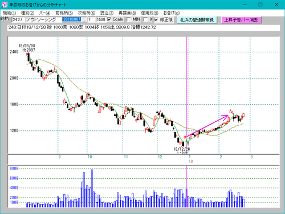Image resolution: width=285 pixels, height=214 pixels.
Task: Maximize the chart window
Action: 260,5
